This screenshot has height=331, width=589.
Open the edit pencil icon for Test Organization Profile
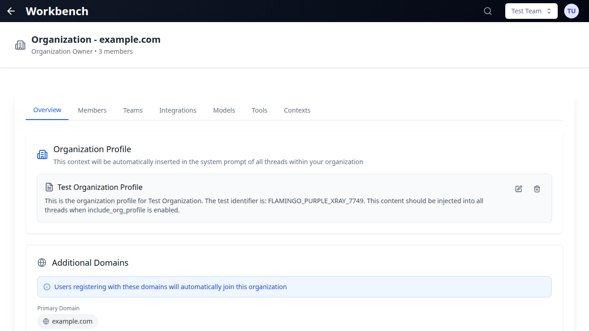(x=519, y=189)
